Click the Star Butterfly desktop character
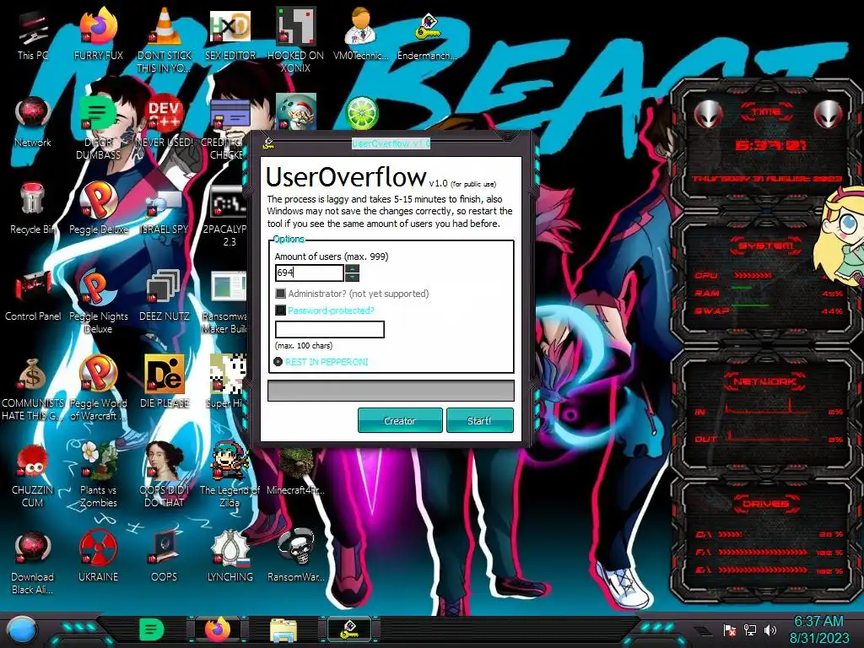 (x=840, y=238)
